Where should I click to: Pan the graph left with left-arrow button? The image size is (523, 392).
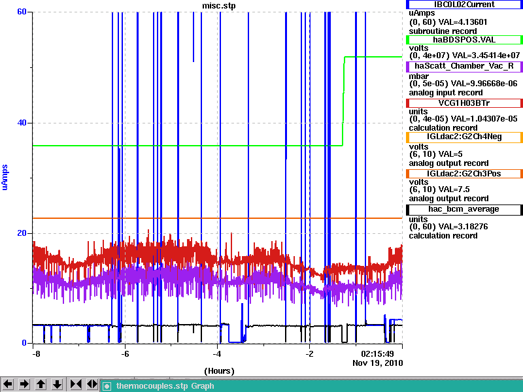(x=8, y=384)
